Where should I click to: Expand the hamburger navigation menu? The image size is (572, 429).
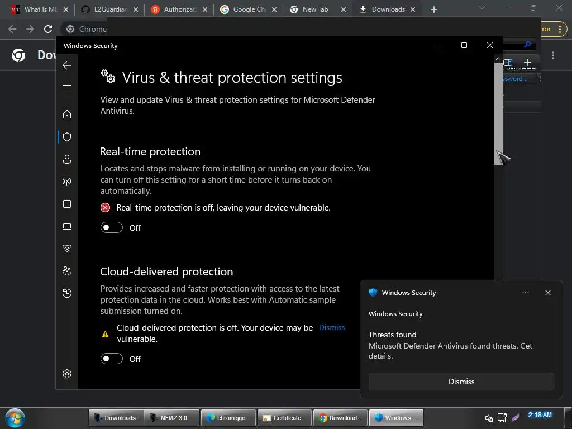point(67,88)
